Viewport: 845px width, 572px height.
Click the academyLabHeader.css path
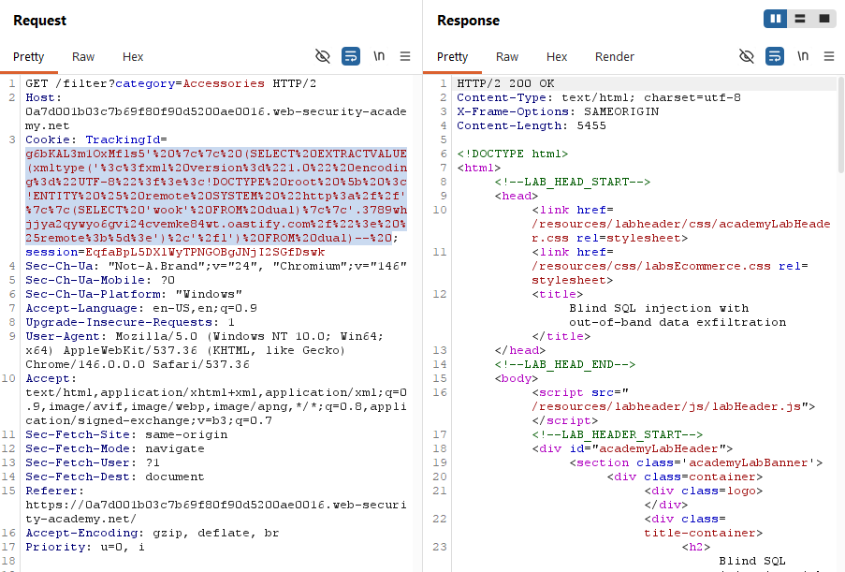681,230
